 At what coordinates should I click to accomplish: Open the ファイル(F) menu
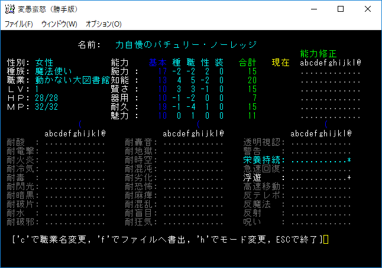point(19,24)
